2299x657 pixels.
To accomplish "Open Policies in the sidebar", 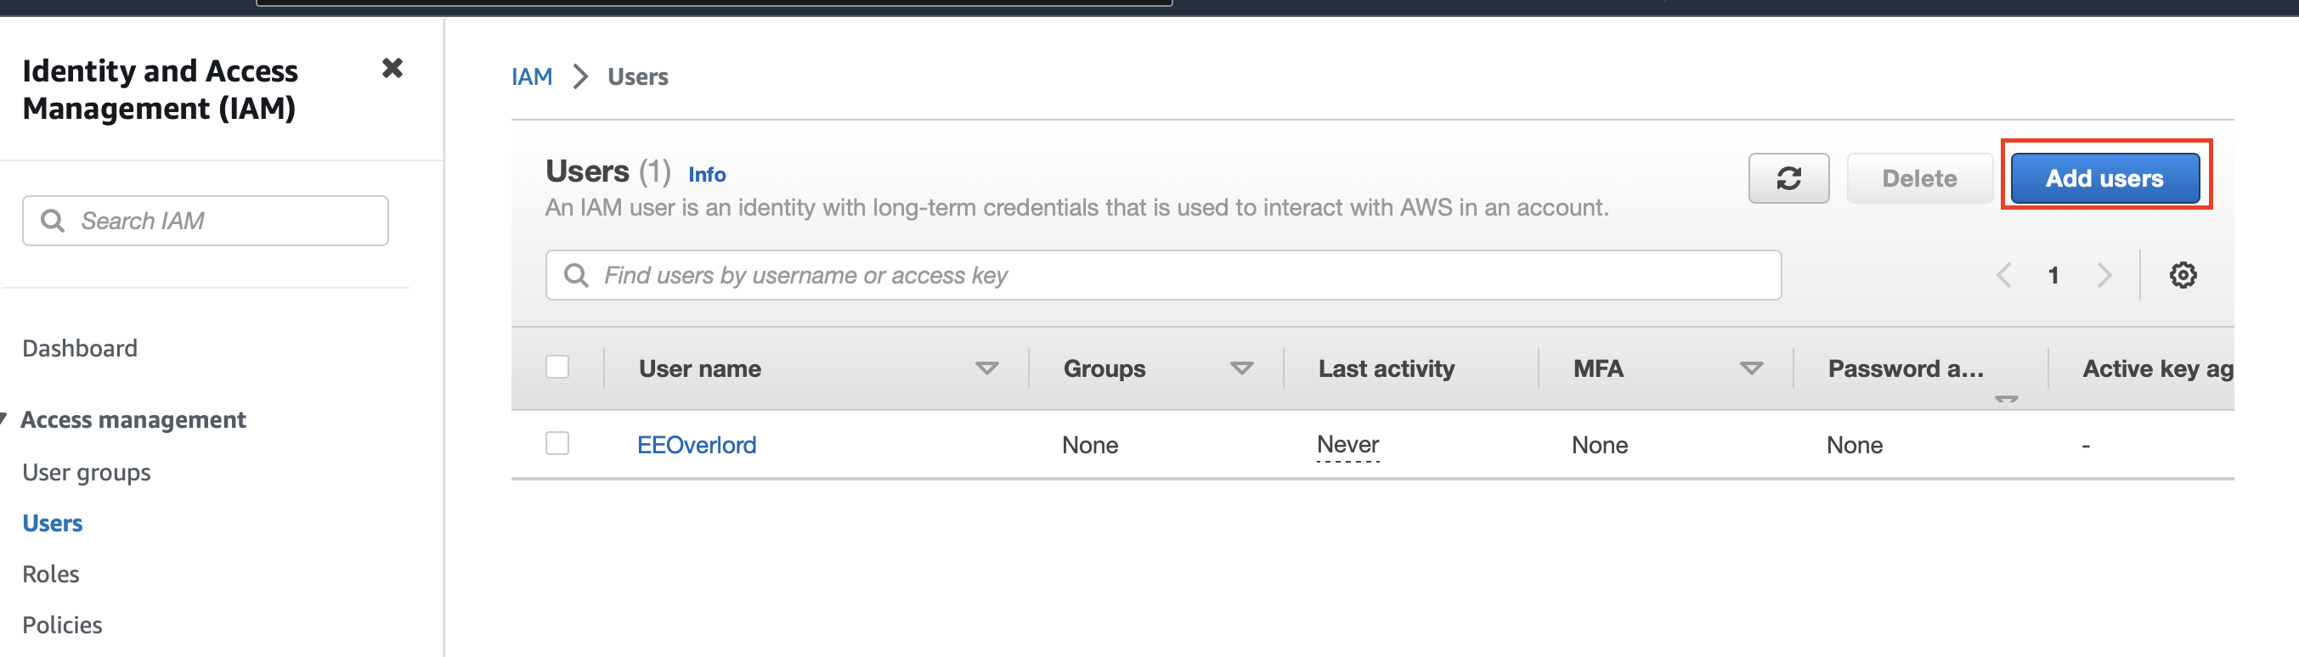I will [x=63, y=625].
